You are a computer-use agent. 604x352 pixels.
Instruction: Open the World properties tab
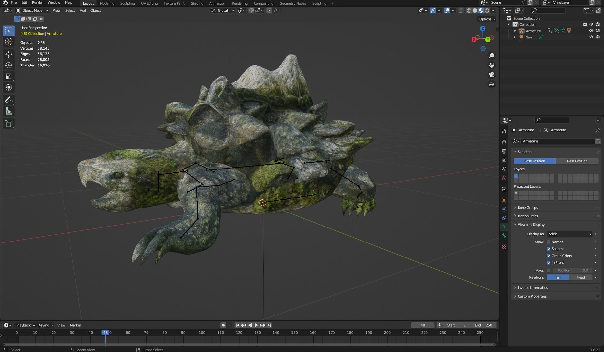click(504, 178)
